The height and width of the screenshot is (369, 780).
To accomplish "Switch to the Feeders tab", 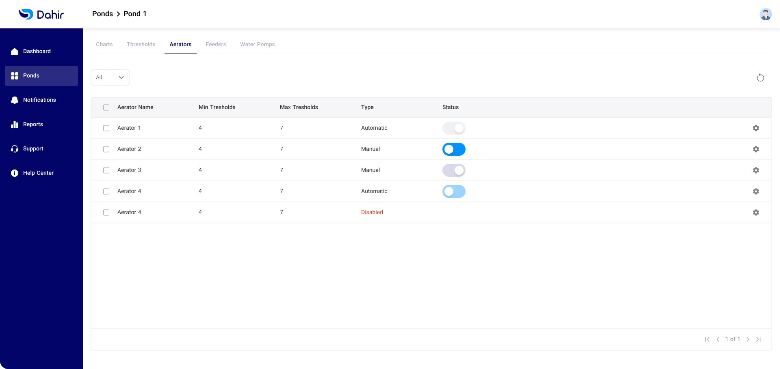I will 216,45.
